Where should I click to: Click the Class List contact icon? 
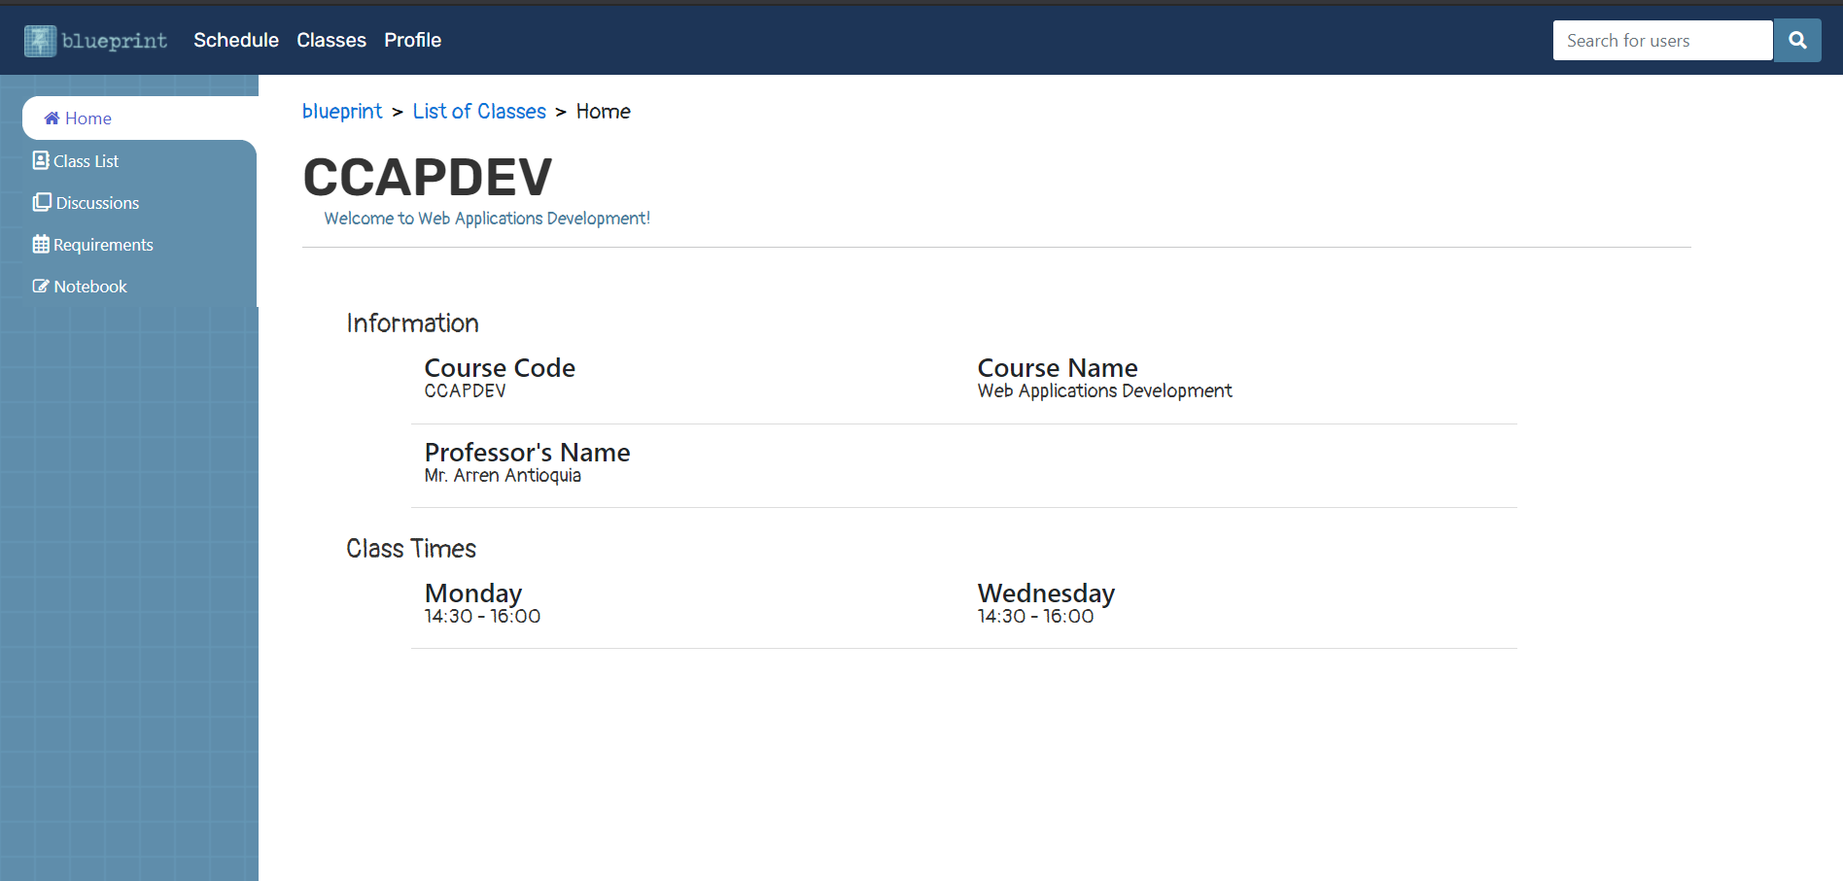[x=41, y=160]
